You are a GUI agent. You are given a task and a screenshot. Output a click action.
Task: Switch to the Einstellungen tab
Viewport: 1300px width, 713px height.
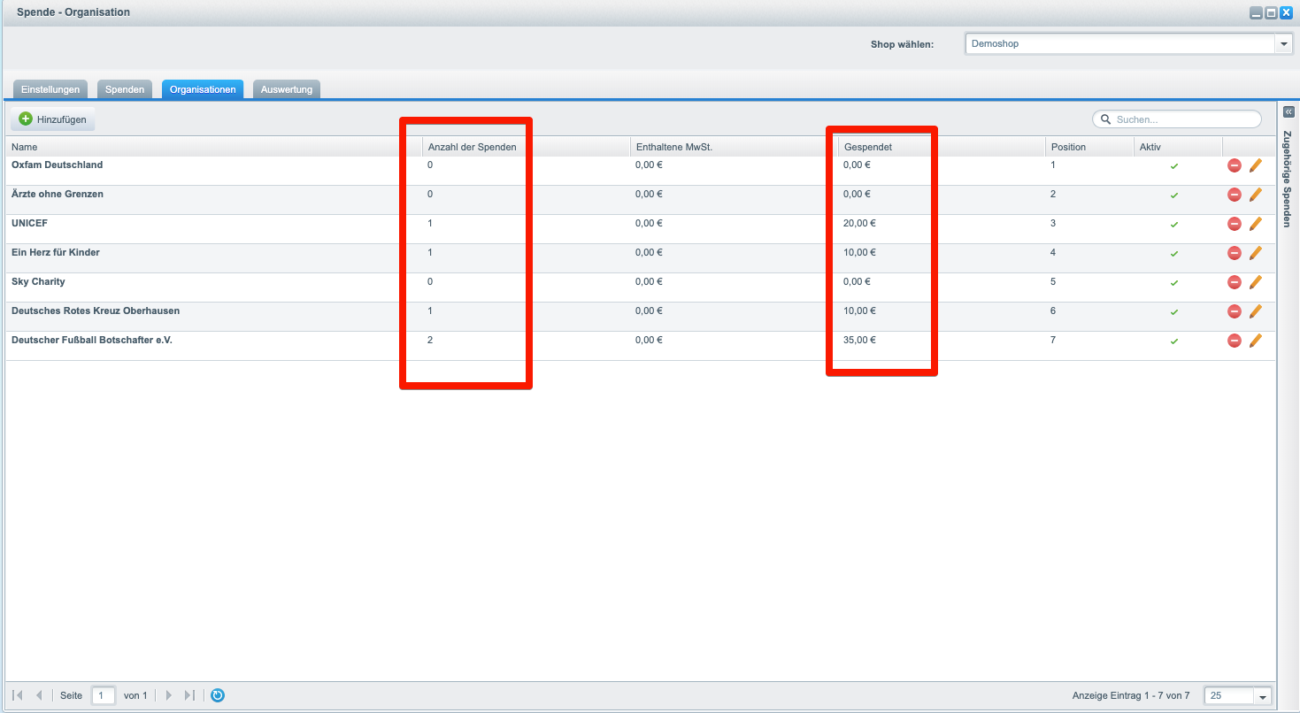(50, 89)
